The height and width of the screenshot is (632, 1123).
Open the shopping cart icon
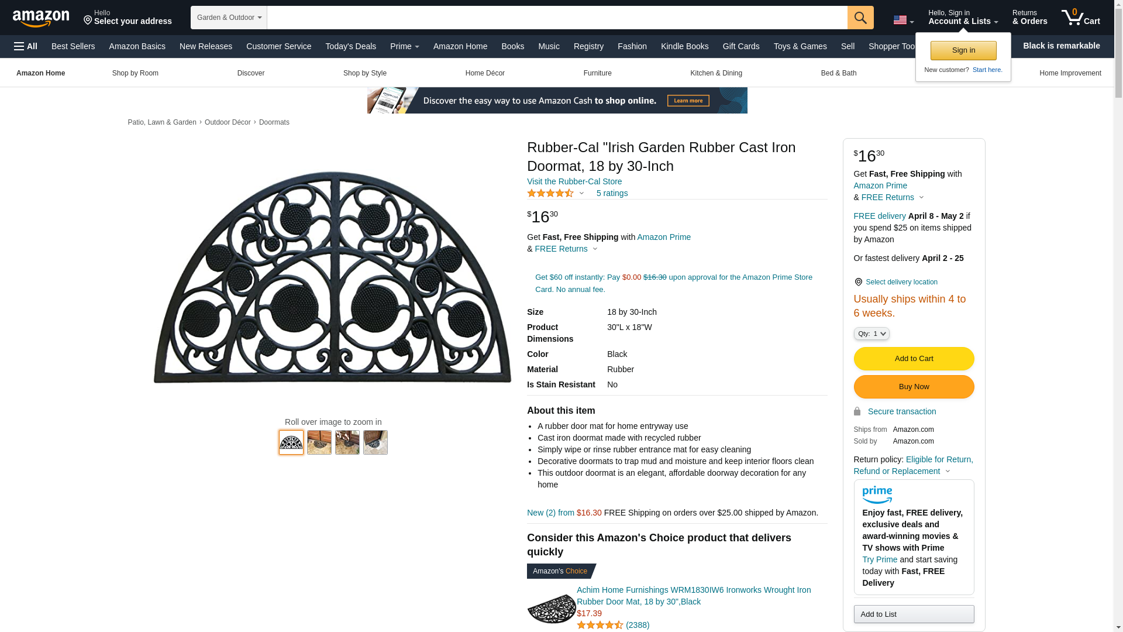click(x=1081, y=17)
